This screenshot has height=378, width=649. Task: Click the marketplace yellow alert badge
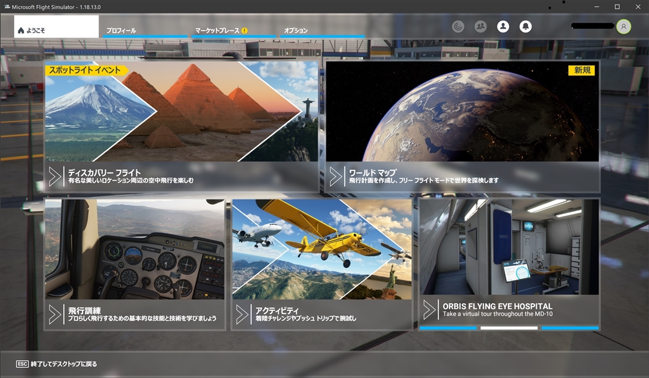pos(245,30)
